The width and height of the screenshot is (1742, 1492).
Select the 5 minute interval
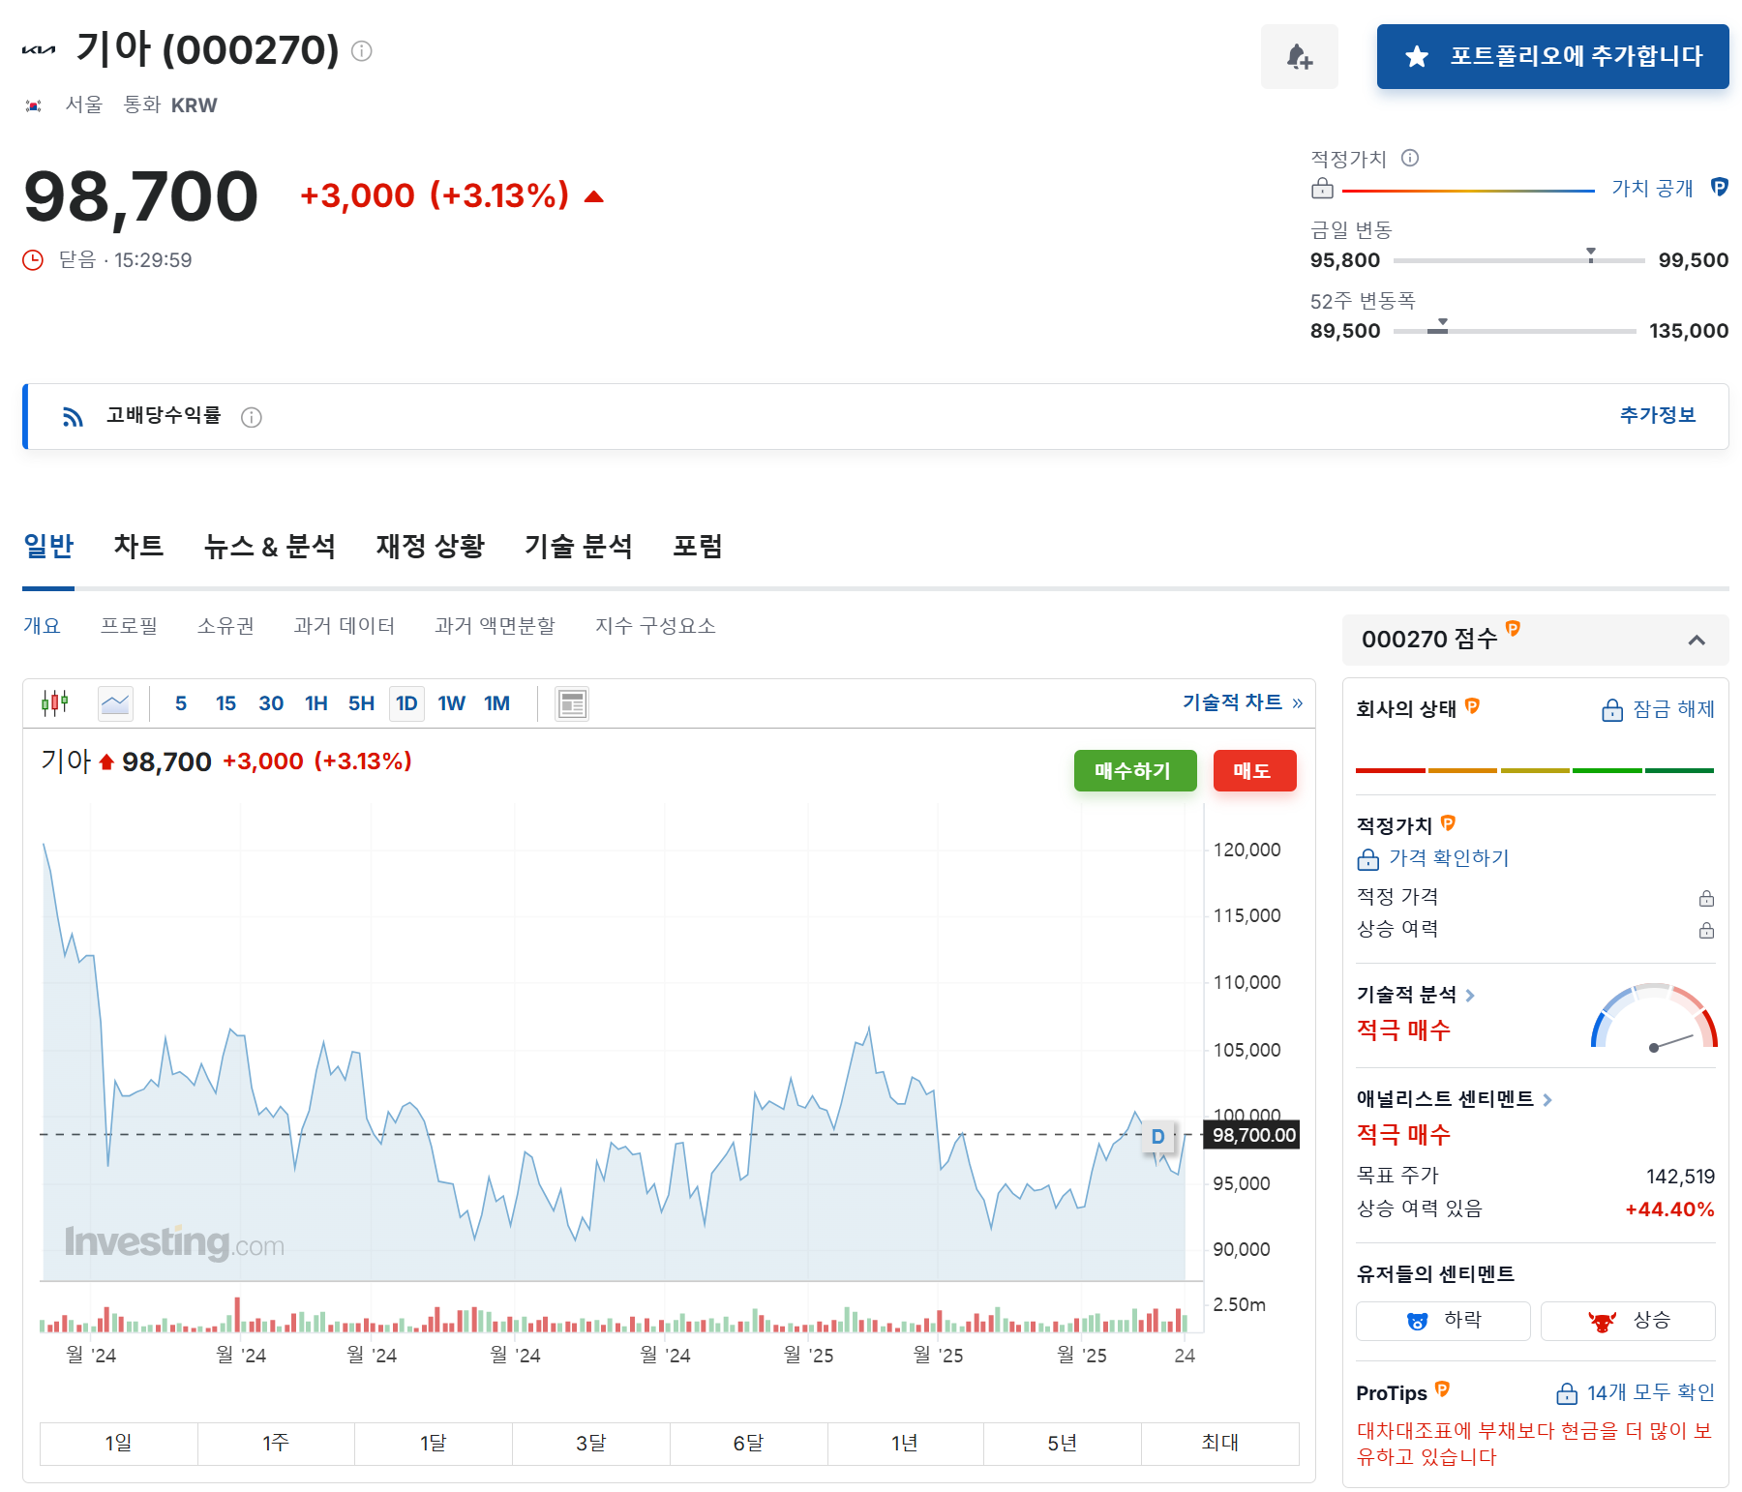pyautogui.click(x=181, y=703)
